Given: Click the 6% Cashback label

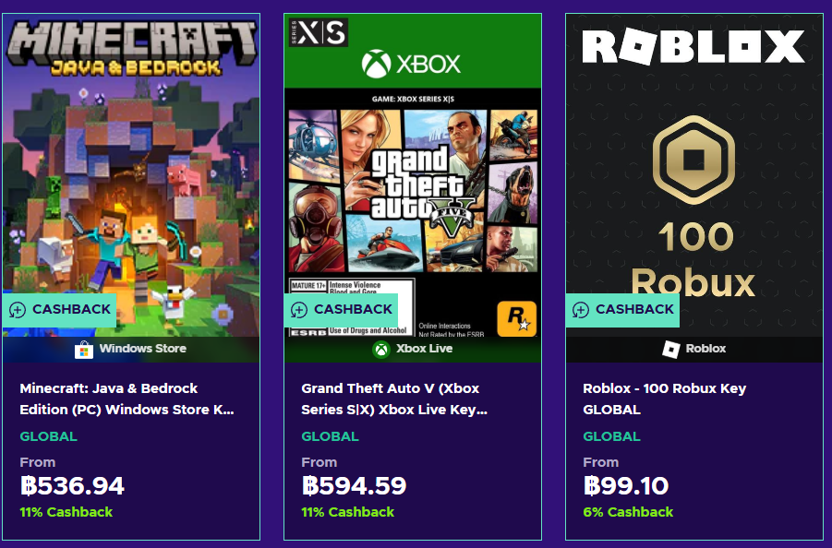Looking at the screenshot, I should click(x=628, y=512).
